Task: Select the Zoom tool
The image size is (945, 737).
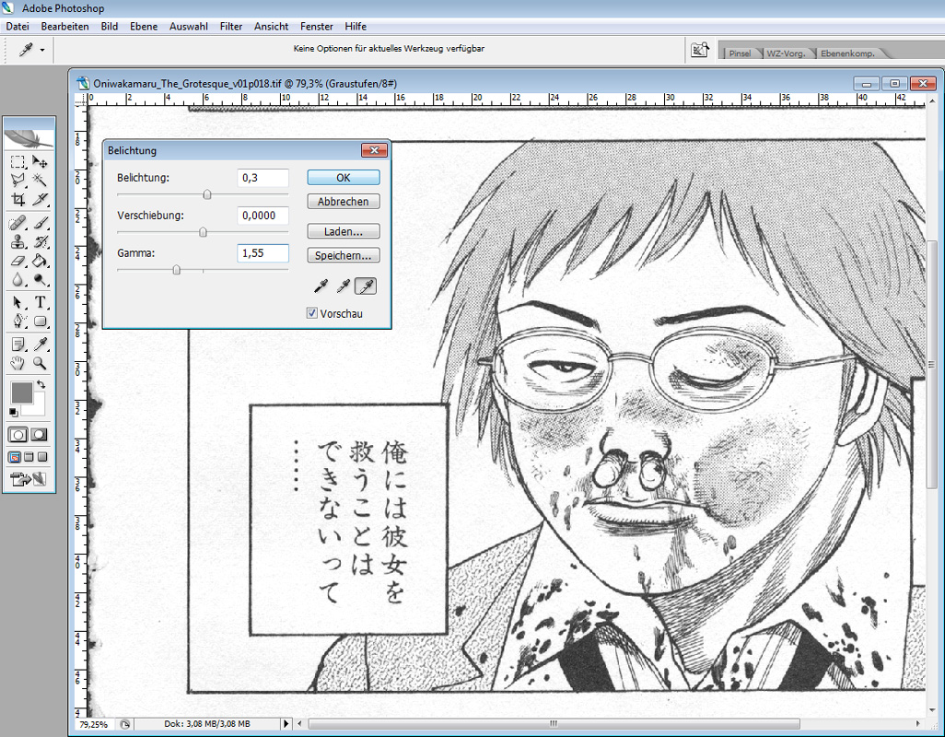Action: 40,363
